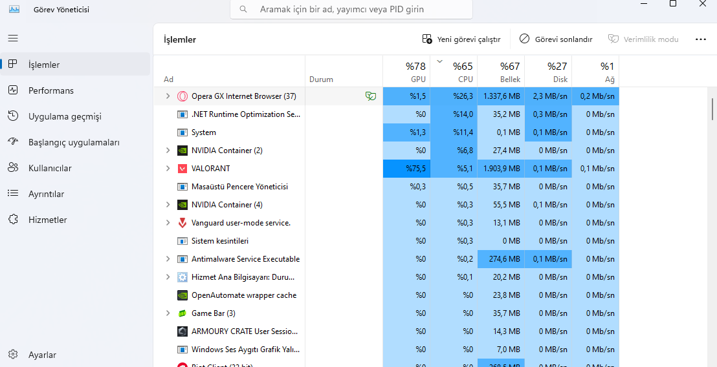Open the Kullanıcılar page
The height and width of the screenshot is (367, 717).
pos(76,168)
